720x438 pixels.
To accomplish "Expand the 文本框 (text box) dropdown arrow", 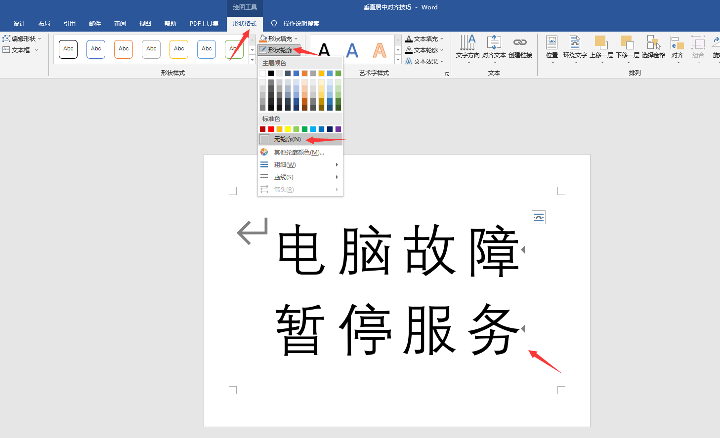I will 37,50.
